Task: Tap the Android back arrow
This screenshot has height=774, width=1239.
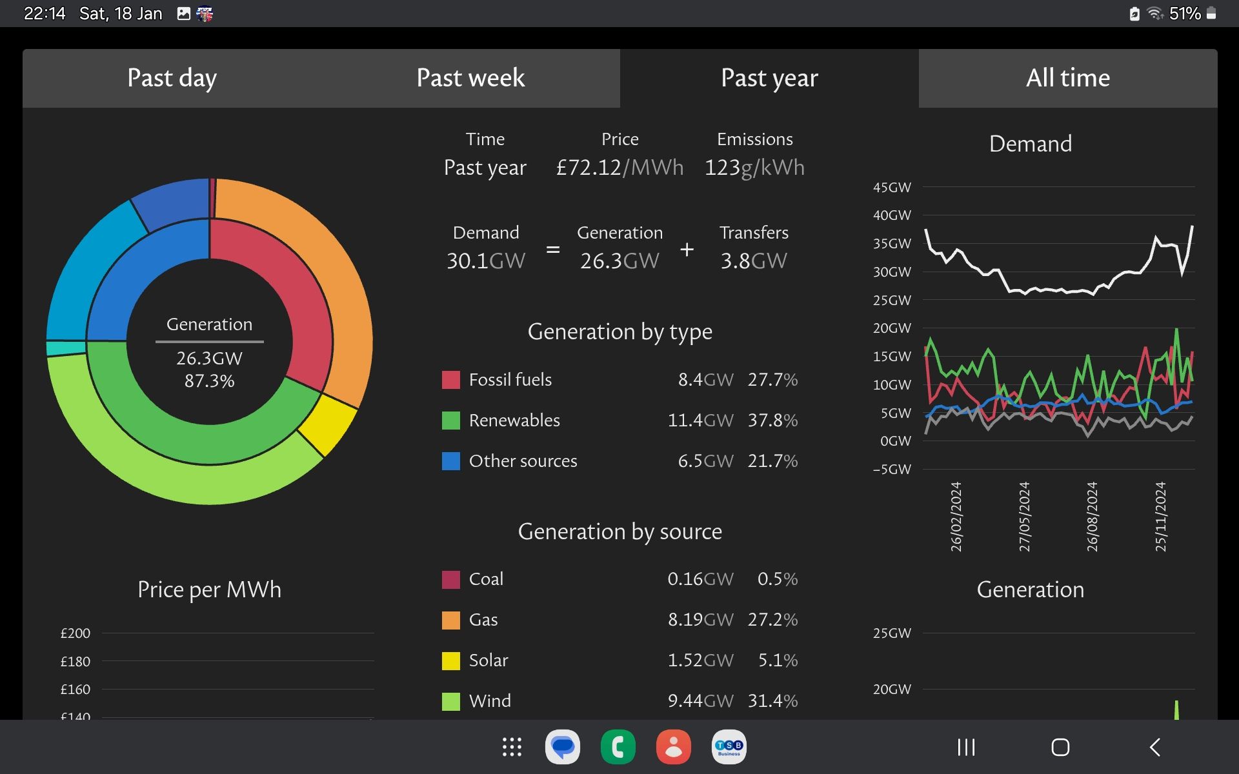Action: 1155,747
